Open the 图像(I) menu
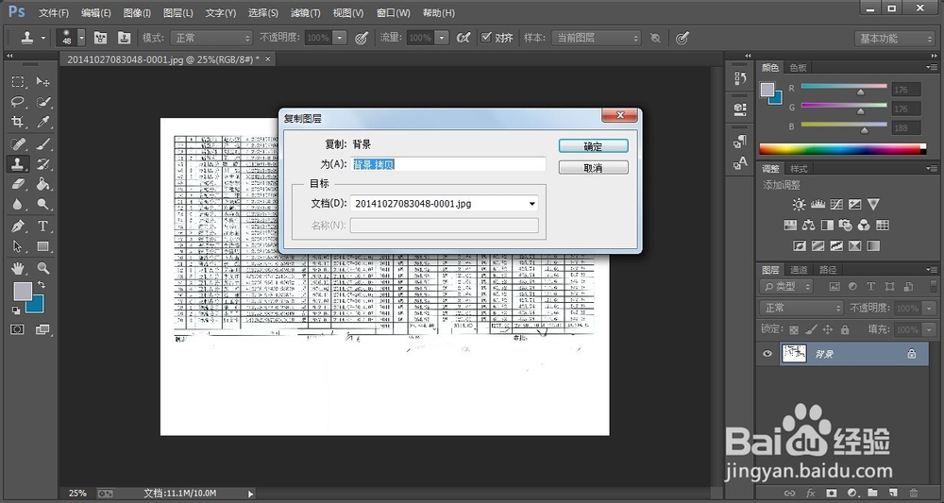The width and height of the screenshot is (944, 503). coord(137,12)
